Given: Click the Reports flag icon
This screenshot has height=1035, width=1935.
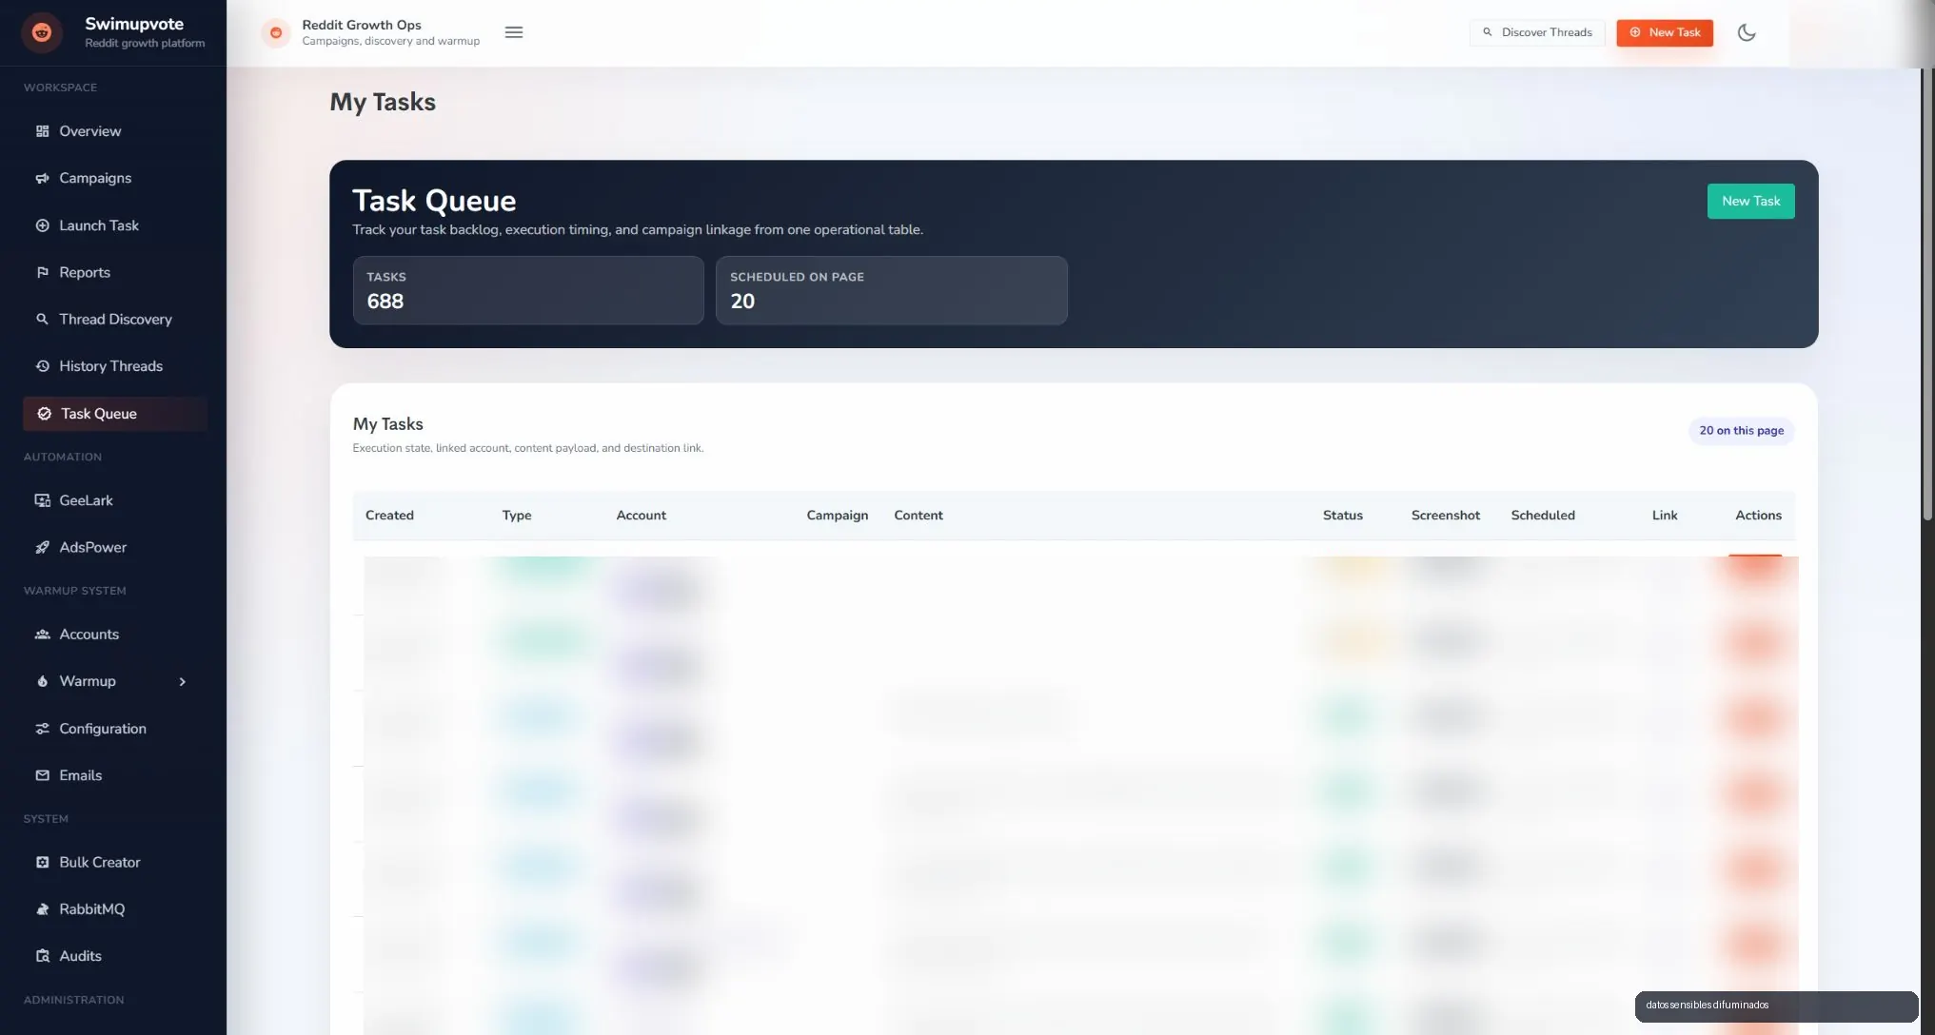Looking at the screenshot, I should click(x=42, y=272).
